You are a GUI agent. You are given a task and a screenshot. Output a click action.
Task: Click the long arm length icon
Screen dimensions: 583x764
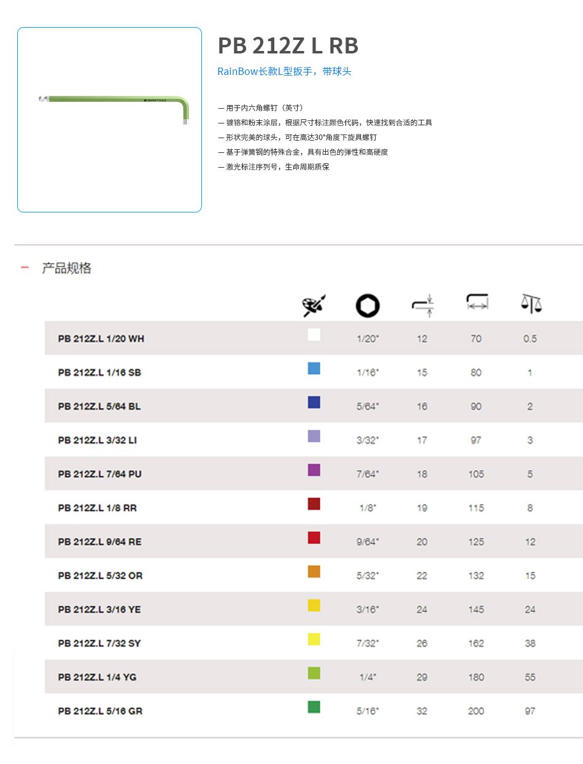tap(477, 302)
